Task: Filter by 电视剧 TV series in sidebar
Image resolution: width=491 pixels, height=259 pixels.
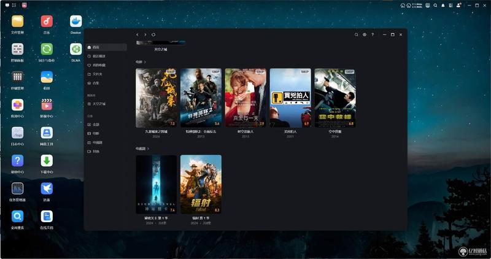Action: tap(106, 142)
